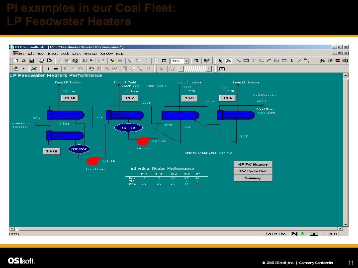The height and width of the screenshot is (268, 358).
Task: Click the green status icon in status bar
Action: point(303,234)
